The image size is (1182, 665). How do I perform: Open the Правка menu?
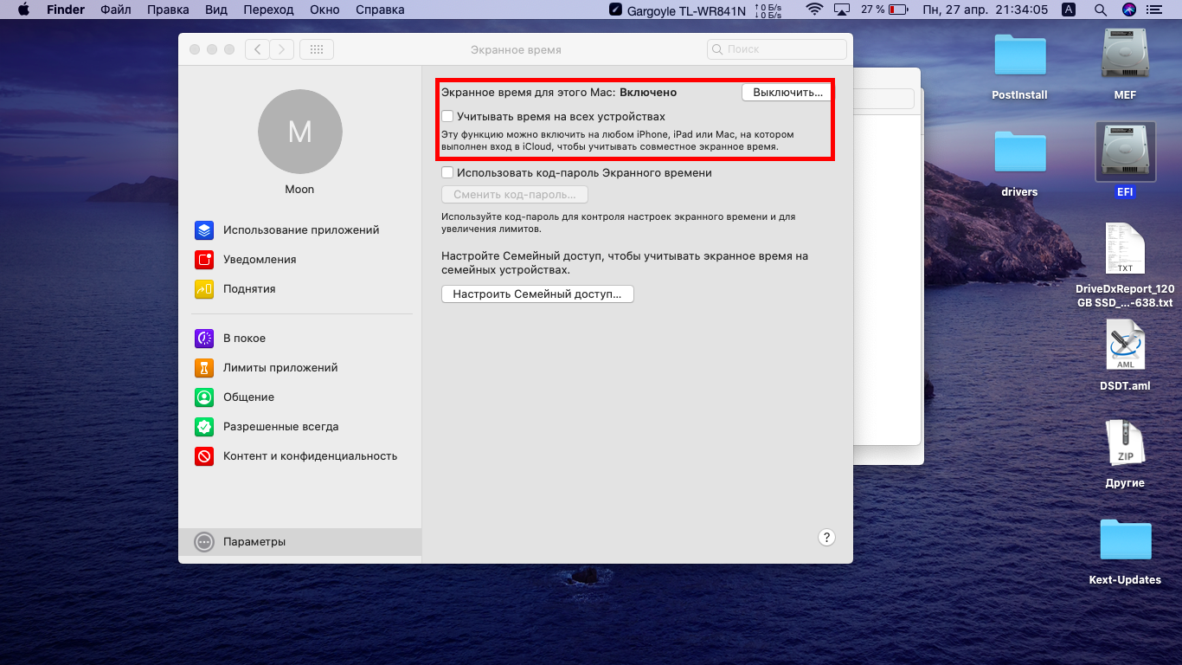pos(168,10)
